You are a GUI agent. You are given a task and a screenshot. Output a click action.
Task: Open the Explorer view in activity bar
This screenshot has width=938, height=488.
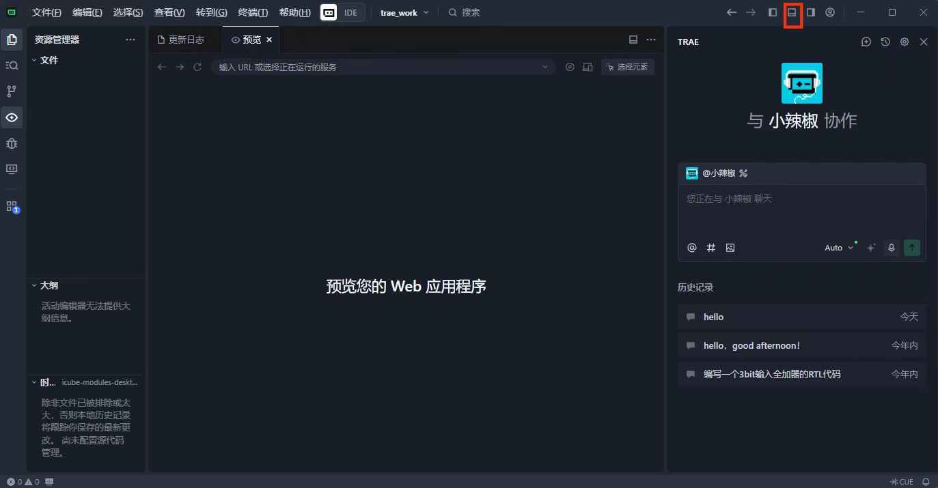[x=12, y=40]
